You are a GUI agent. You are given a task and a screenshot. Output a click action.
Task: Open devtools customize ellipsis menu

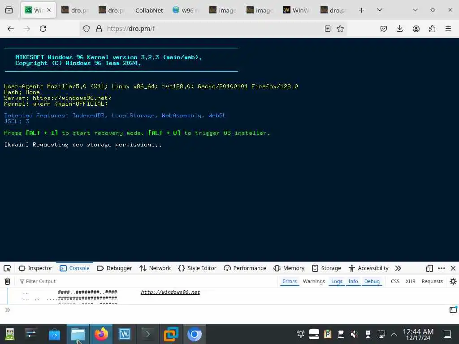coord(442,268)
